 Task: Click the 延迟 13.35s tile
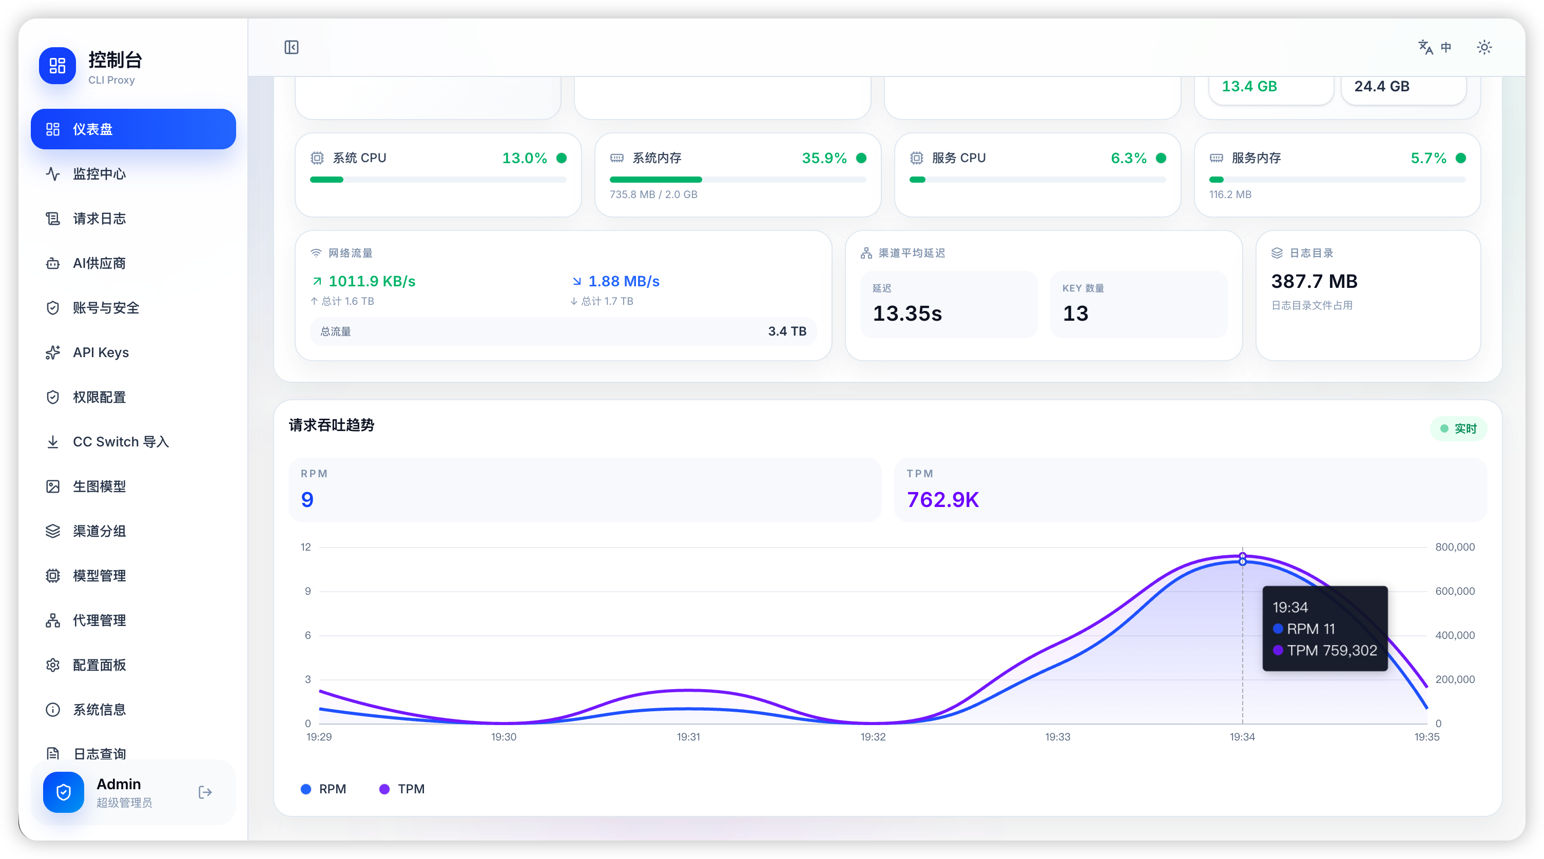point(948,304)
